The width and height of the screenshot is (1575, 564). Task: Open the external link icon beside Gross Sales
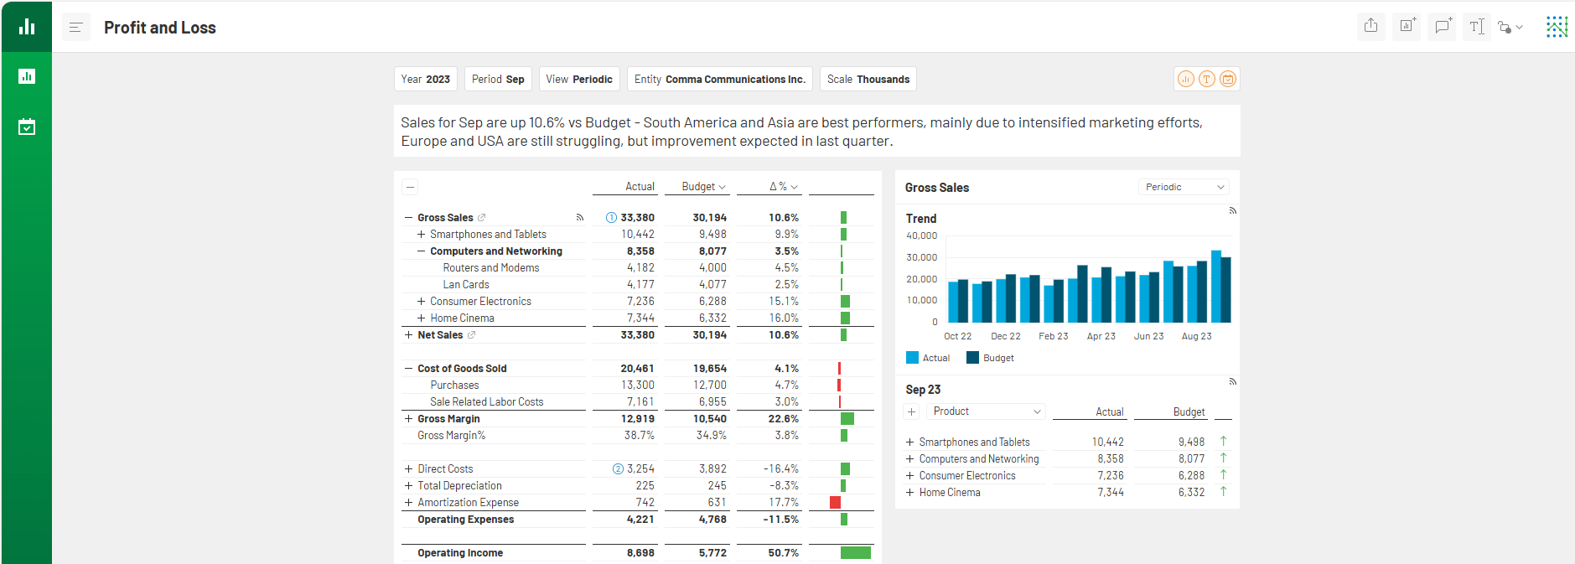pyautogui.click(x=482, y=218)
